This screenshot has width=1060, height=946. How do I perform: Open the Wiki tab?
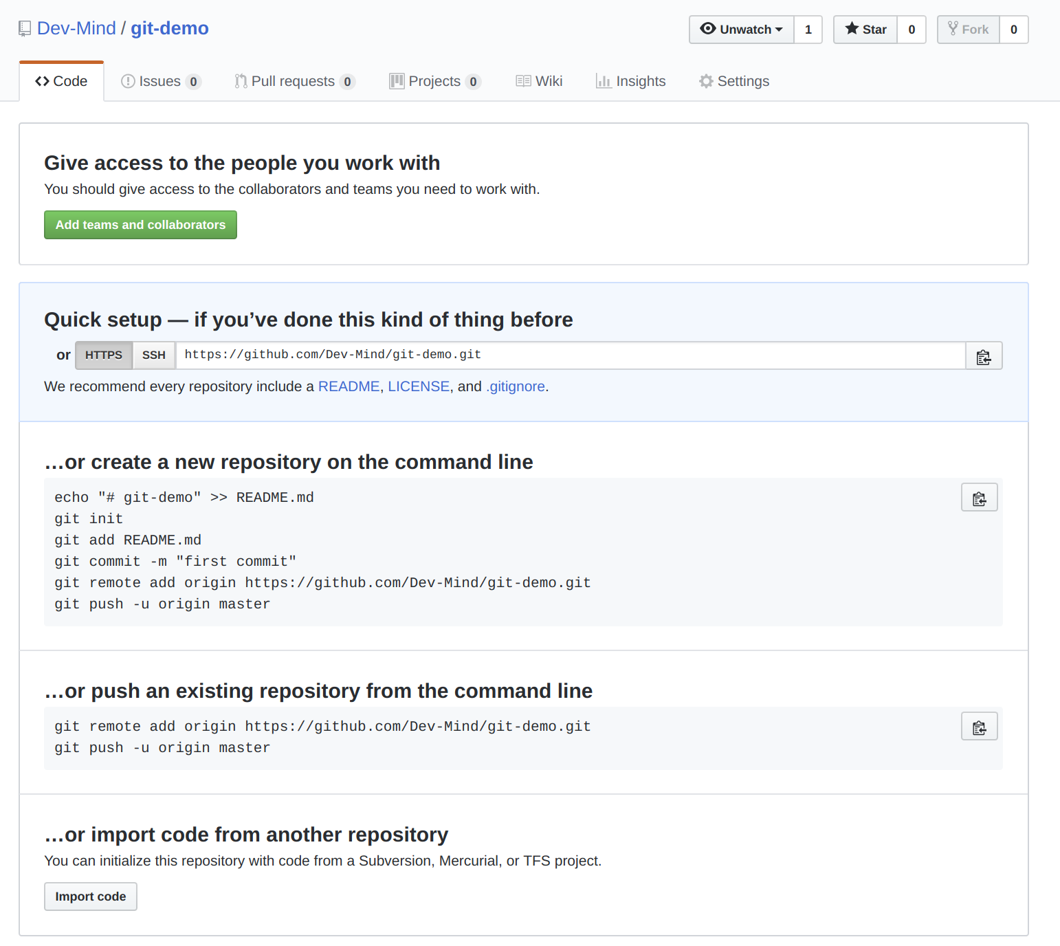pyautogui.click(x=539, y=81)
